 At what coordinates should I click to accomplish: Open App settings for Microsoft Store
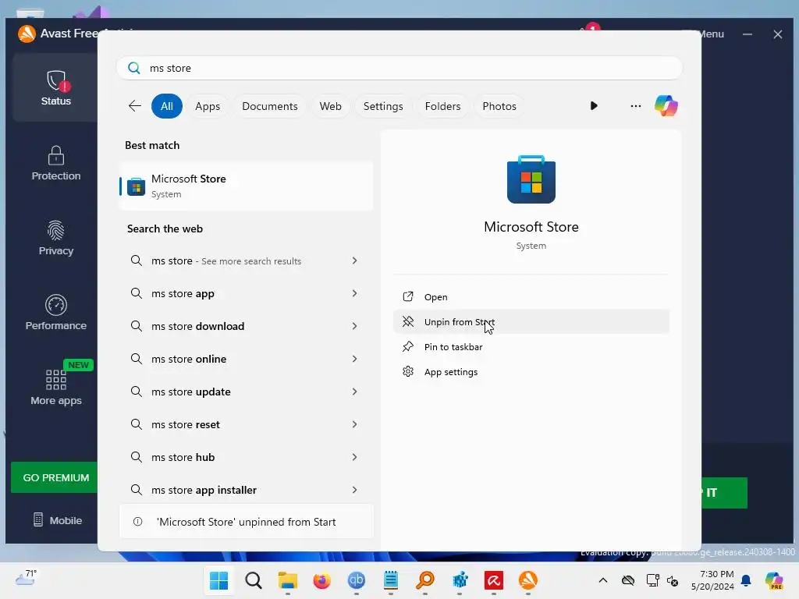coord(531,372)
